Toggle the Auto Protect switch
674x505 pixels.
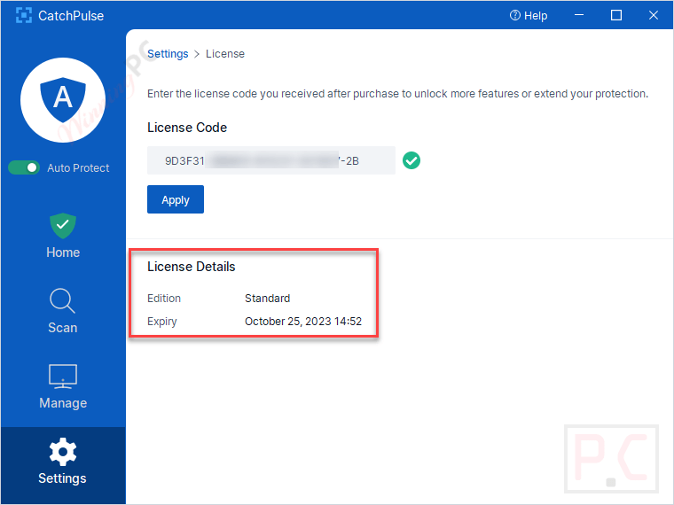[x=24, y=167]
